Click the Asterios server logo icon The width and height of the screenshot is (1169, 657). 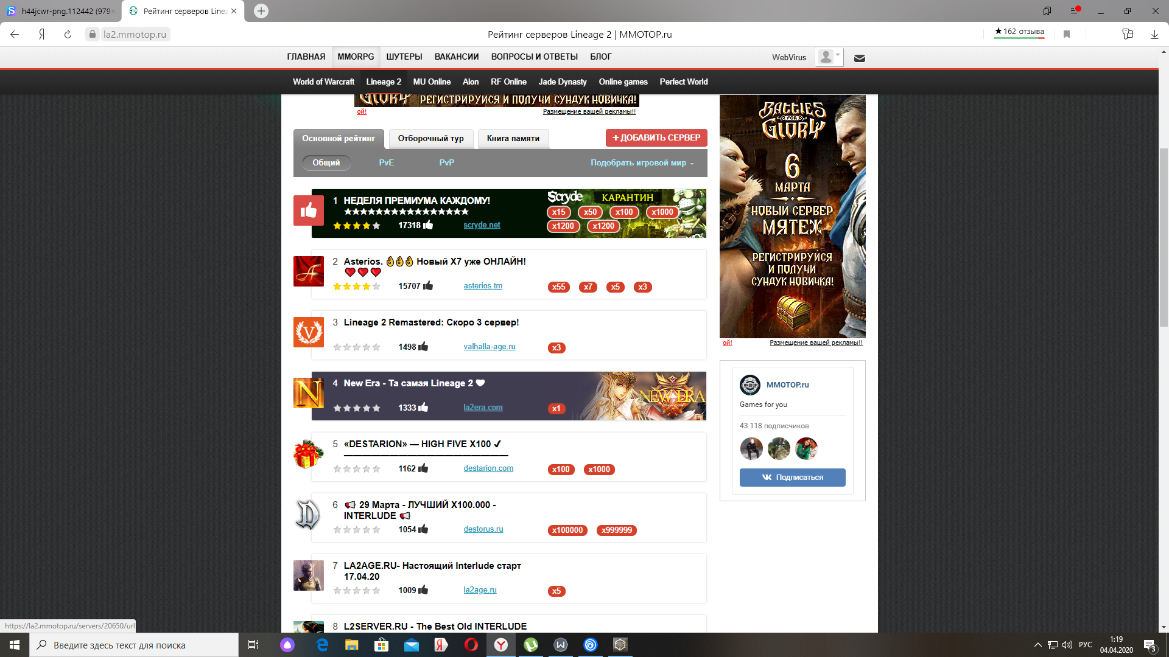[x=309, y=271]
